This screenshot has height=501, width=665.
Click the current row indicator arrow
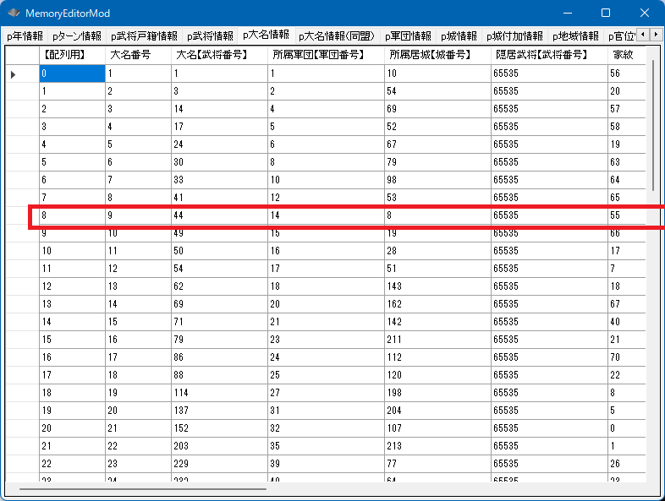14,74
